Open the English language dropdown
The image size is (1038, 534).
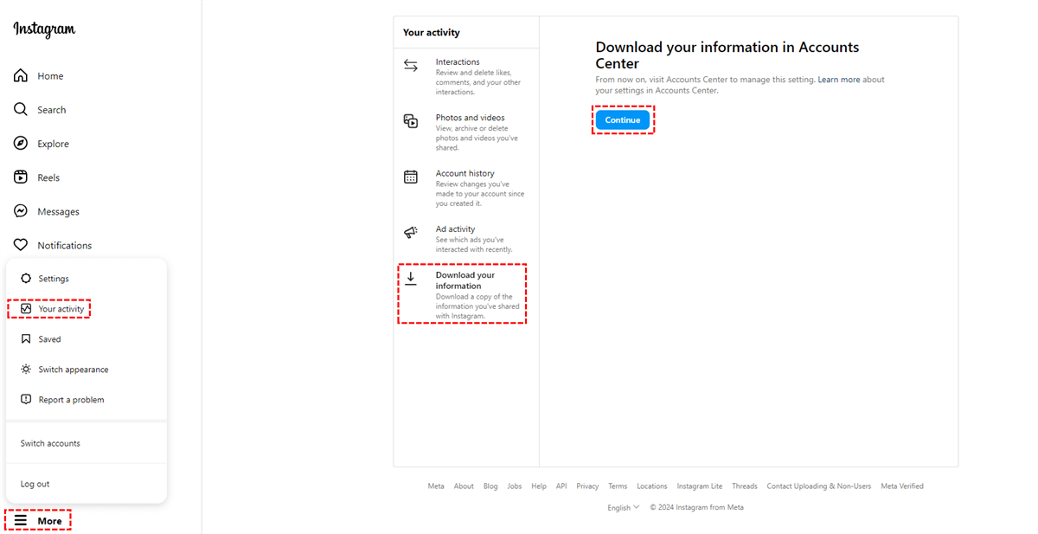624,507
